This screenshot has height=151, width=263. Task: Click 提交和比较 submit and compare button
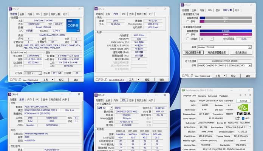point(241,52)
